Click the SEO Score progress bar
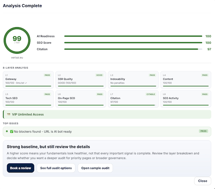The image size is (215, 189). [x=133, y=43]
